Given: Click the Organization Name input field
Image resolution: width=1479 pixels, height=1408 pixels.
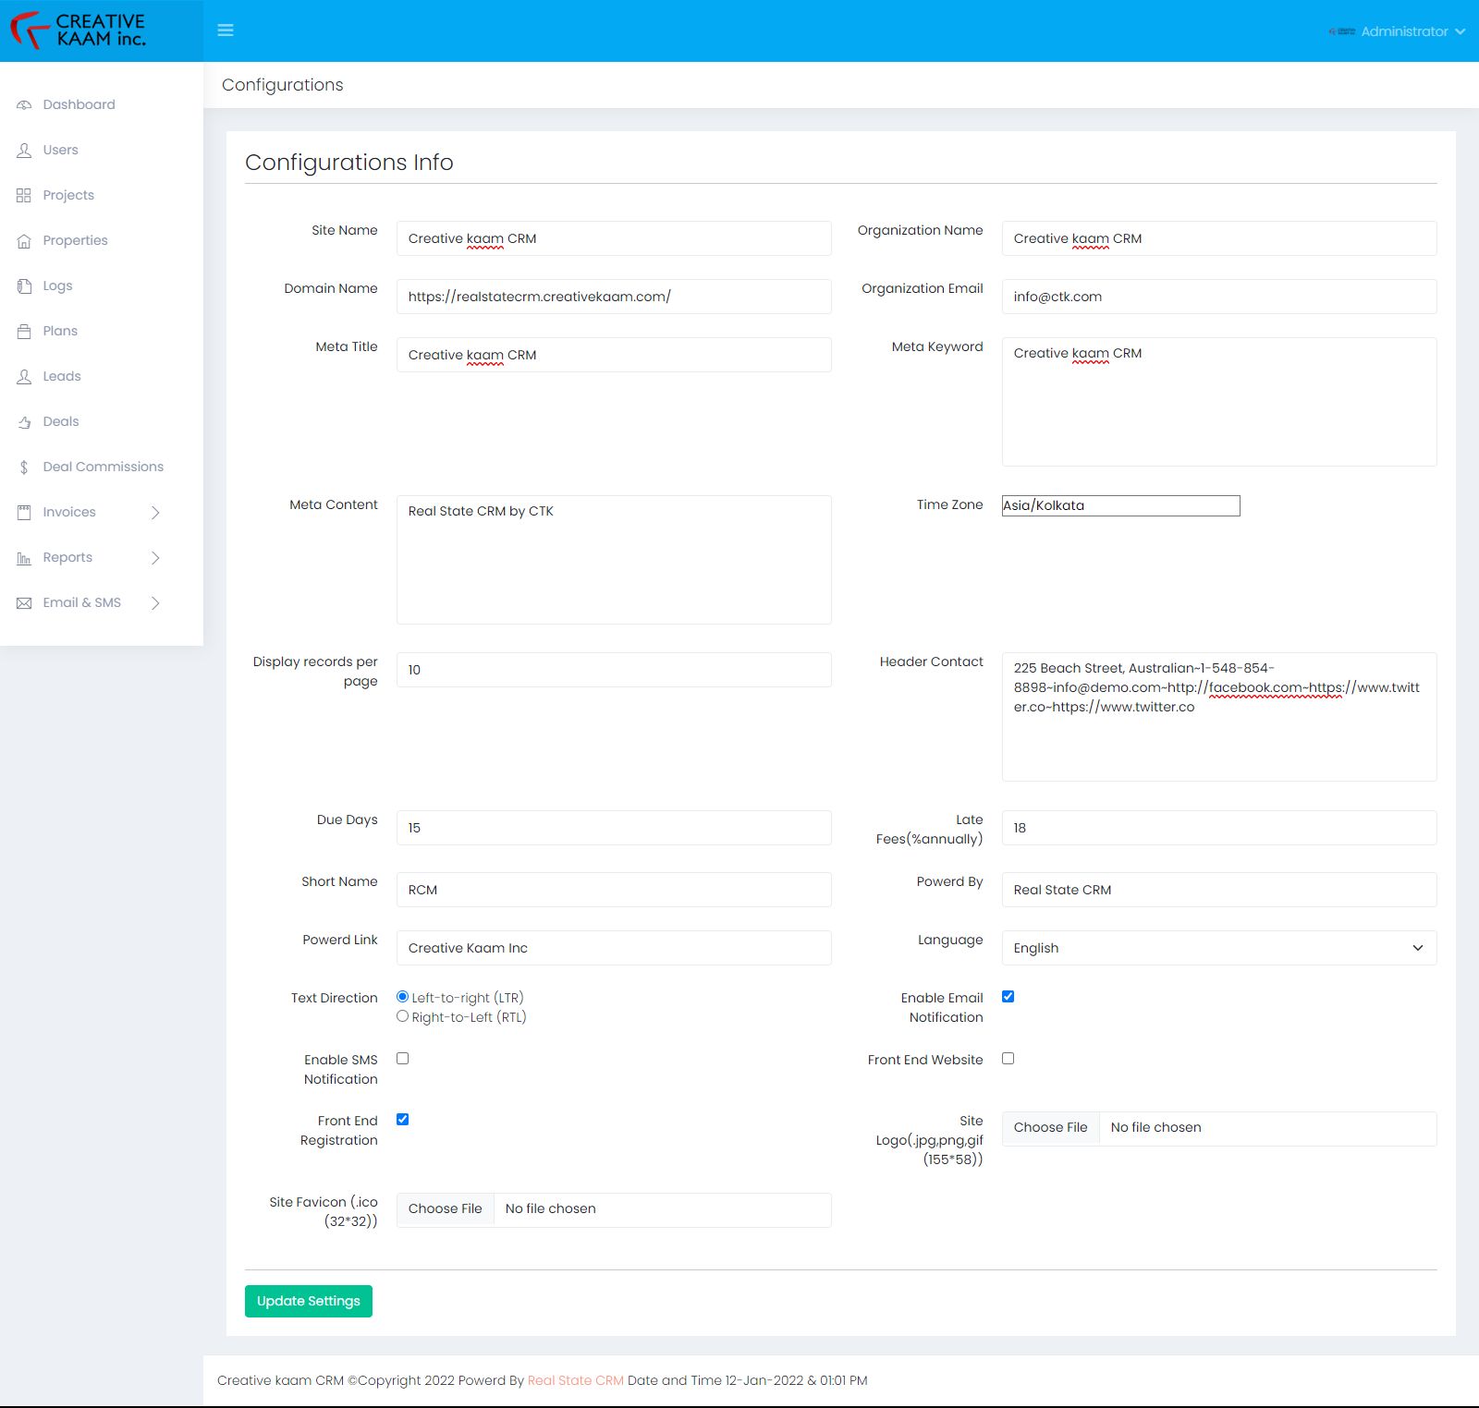Looking at the screenshot, I should [x=1219, y=238].
